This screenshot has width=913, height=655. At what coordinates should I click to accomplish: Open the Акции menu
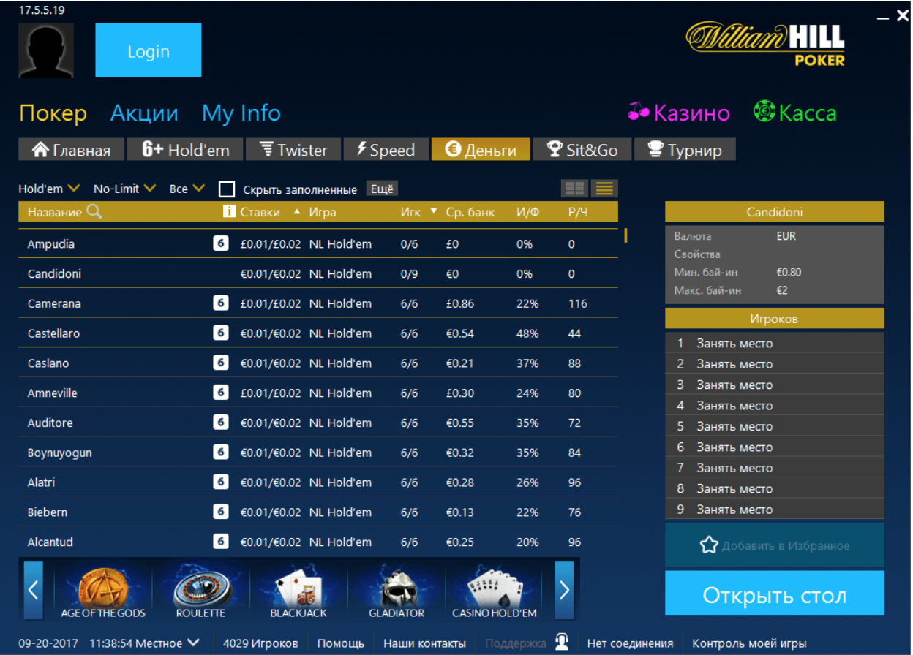(143, 113)
